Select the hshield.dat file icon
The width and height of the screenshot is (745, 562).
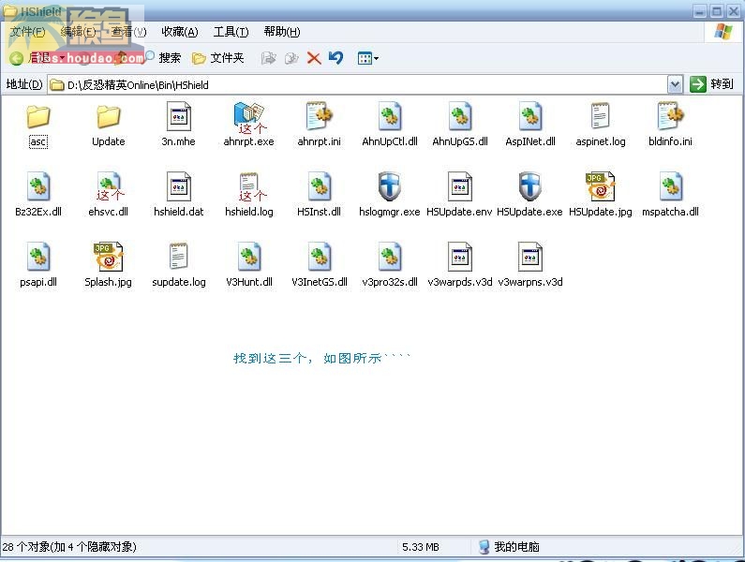(x=179, y=186)
